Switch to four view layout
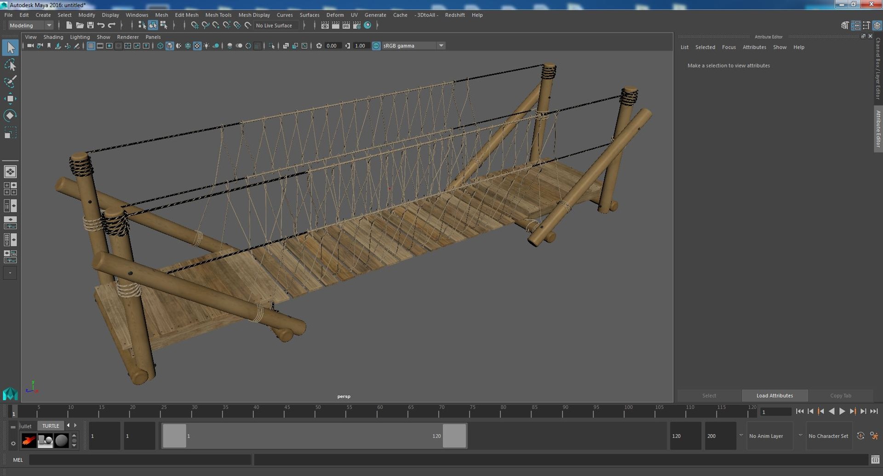 (10, 189)
